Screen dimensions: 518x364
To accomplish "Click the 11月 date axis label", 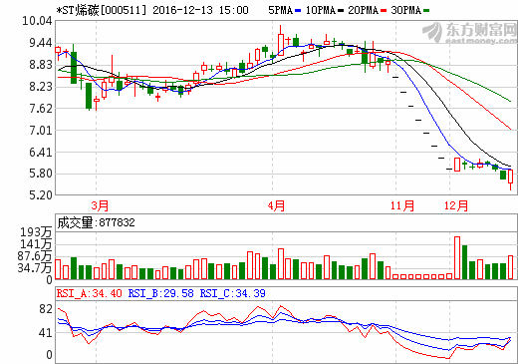I will 402,205.
